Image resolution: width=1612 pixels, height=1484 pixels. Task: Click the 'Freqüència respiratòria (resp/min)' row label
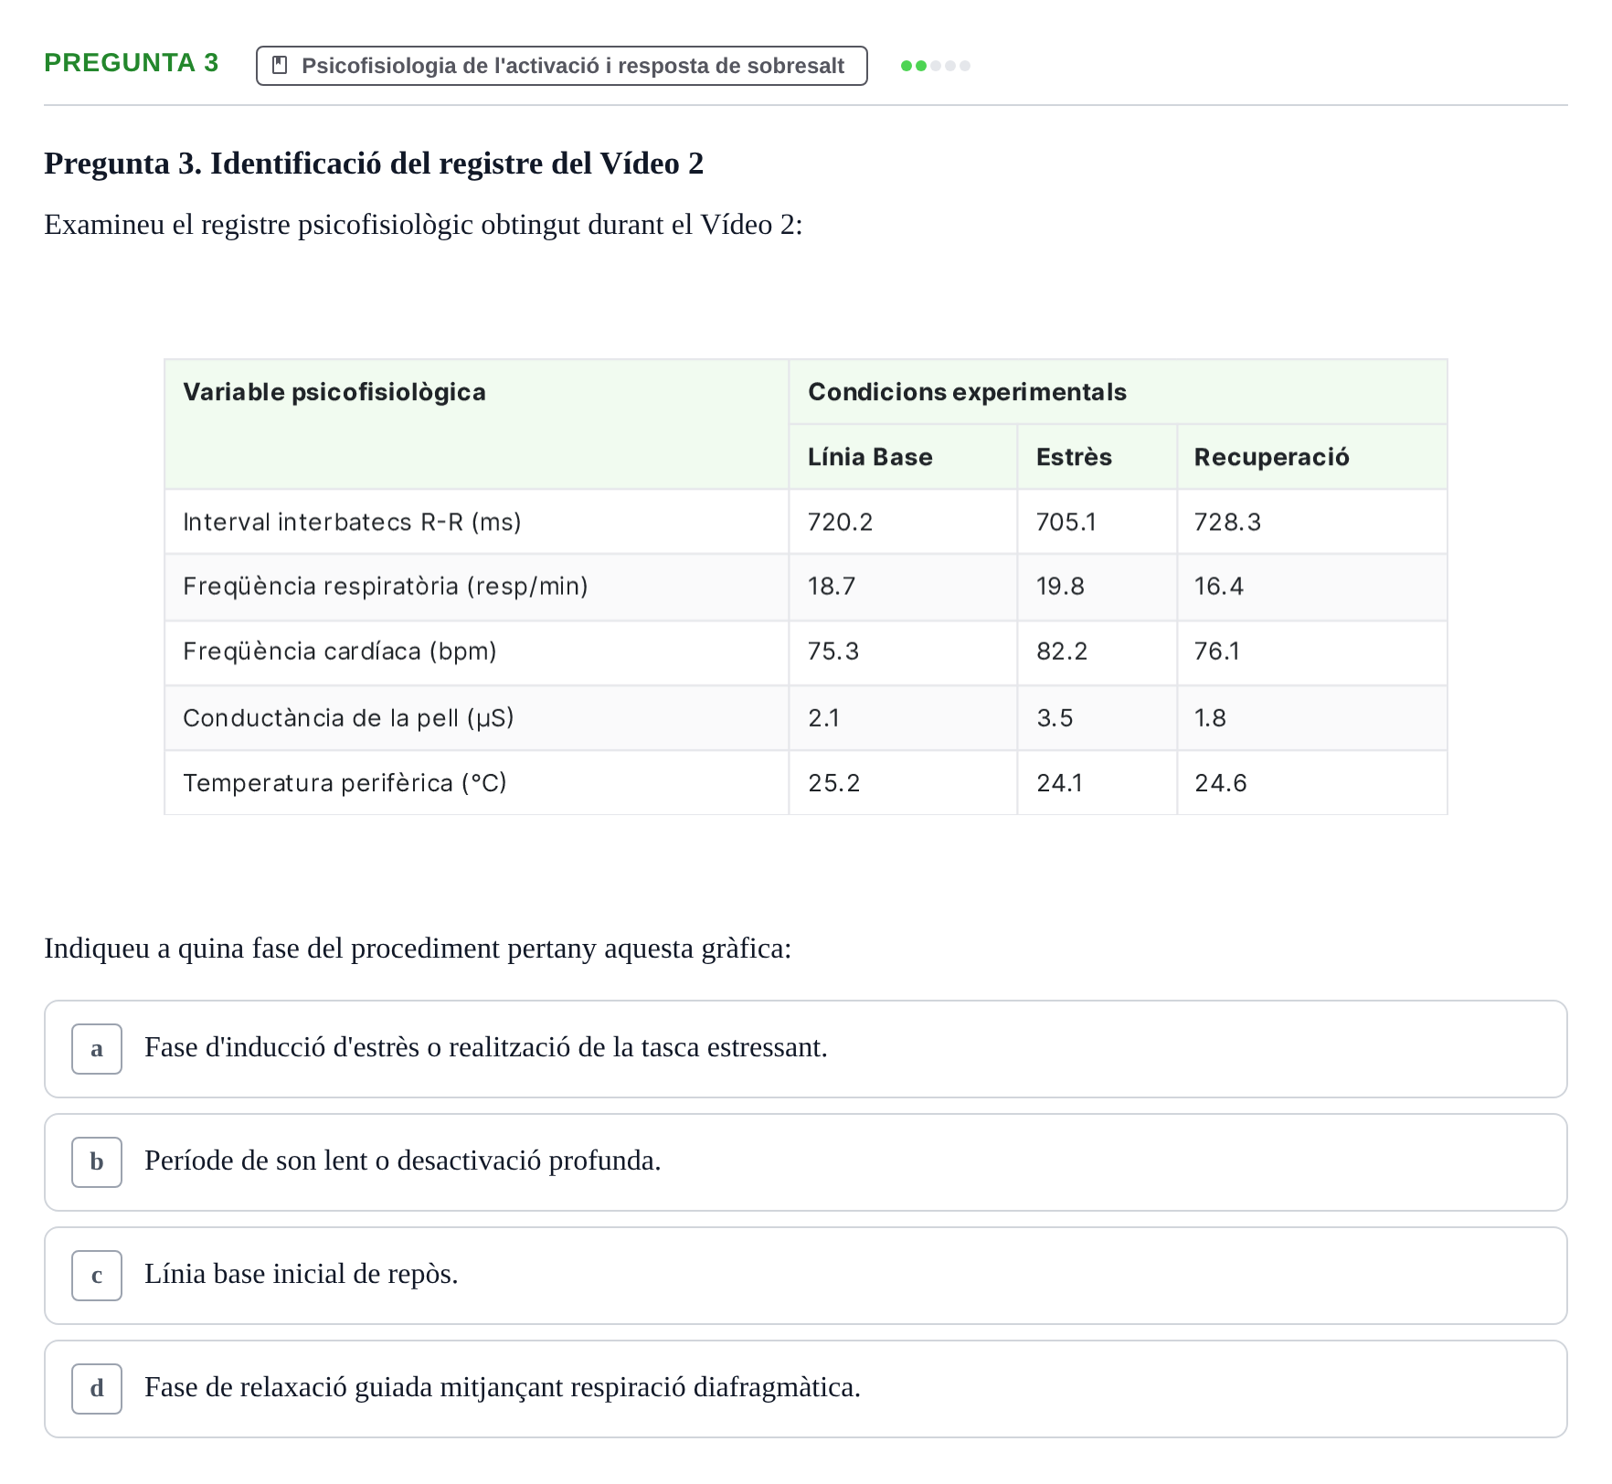[386, 586]
